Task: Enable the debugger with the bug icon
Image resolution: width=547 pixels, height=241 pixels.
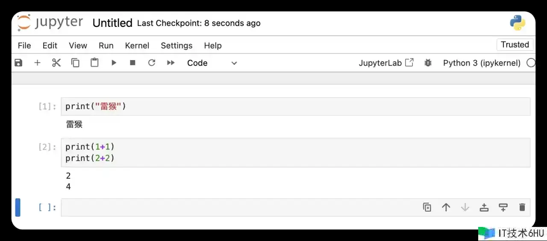Action: [x=428, y=63]
